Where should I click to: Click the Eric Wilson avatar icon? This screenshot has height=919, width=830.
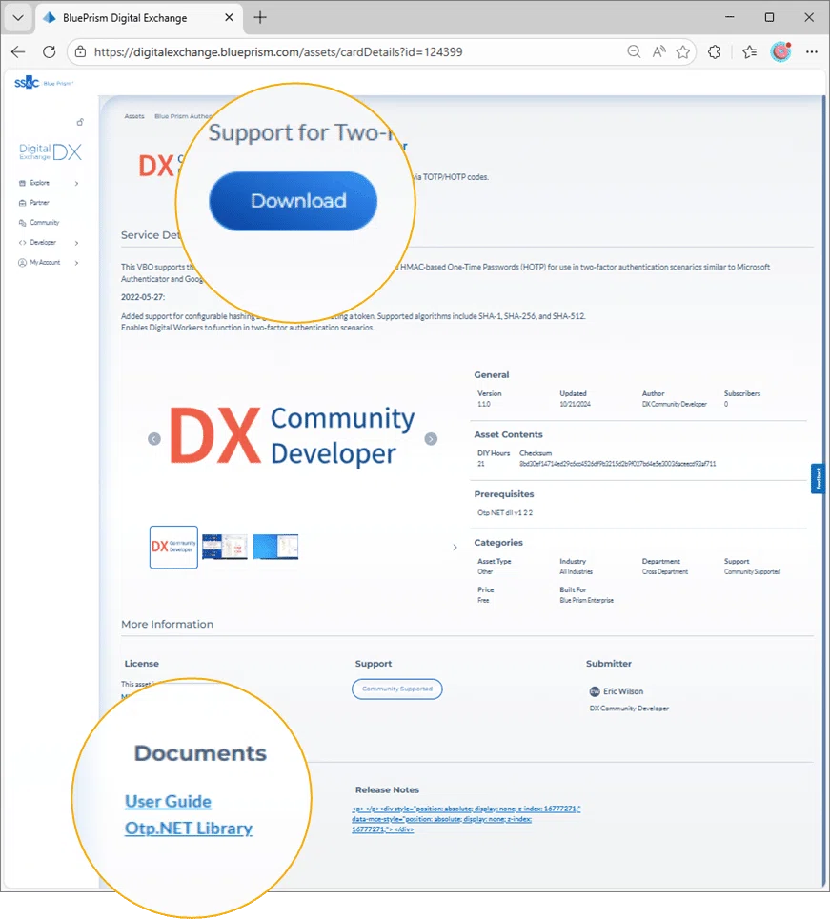coord(595,691)
